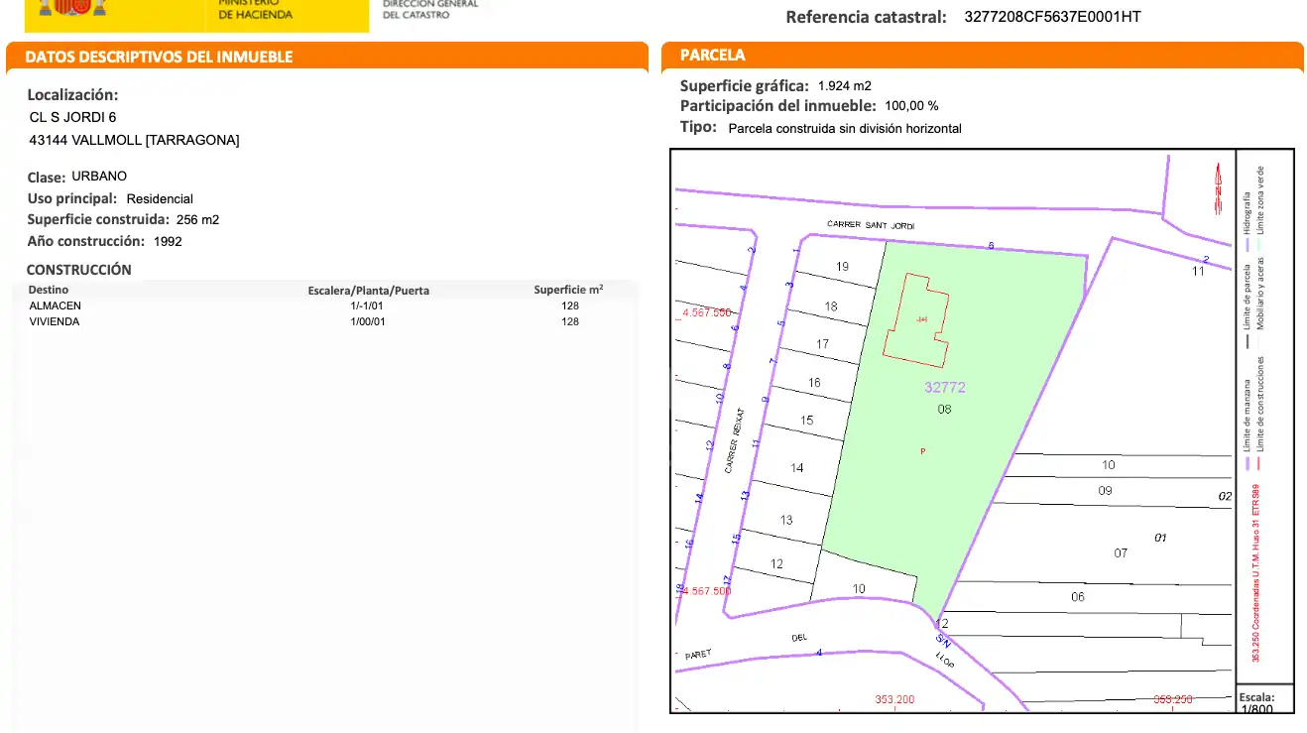Click the 'CONSTRUCCIÓN' heading
This screenshot has width=1307, height=733.
tap(78, 269)
